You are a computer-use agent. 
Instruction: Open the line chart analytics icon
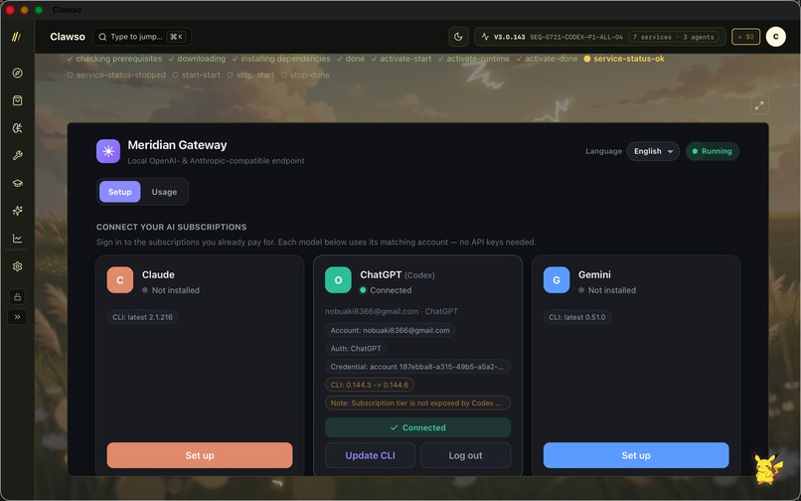pyautogui.click(x=17, y=239)
